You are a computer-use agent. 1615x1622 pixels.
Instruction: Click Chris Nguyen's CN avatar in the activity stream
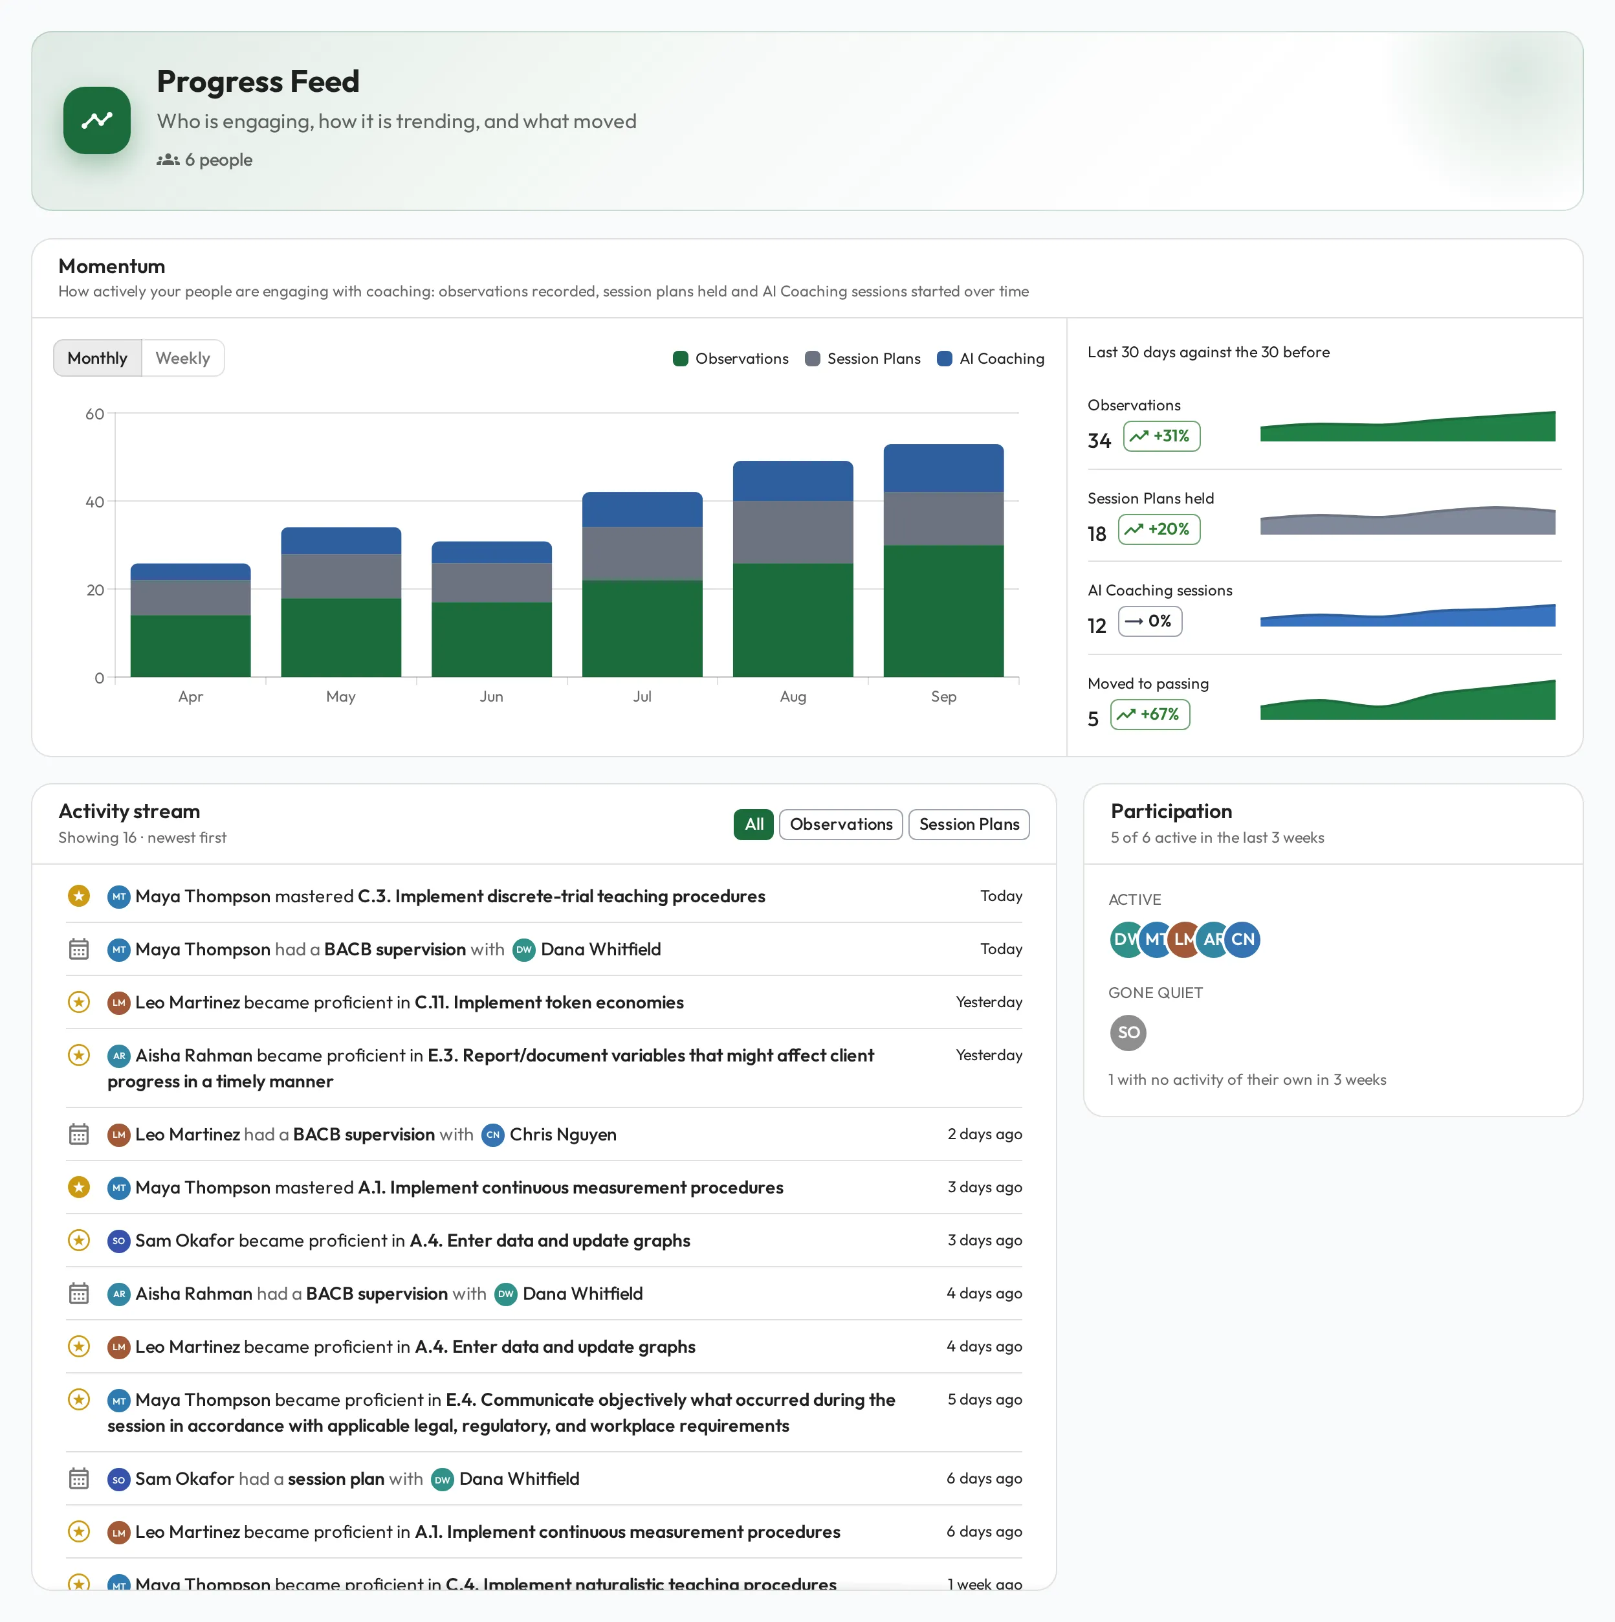tap(493, 1134)
